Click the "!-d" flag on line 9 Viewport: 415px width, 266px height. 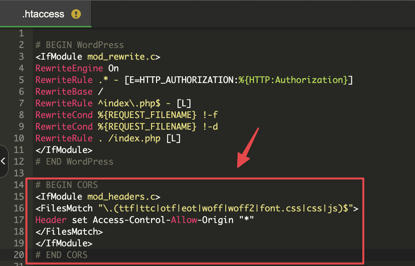[210, 127]
